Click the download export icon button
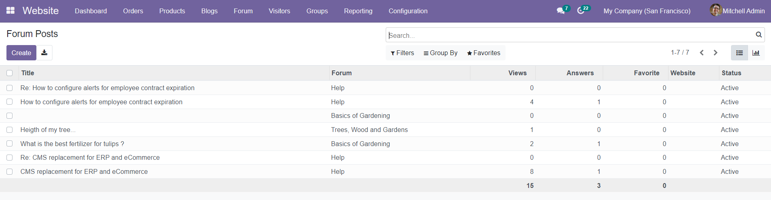 44,53
